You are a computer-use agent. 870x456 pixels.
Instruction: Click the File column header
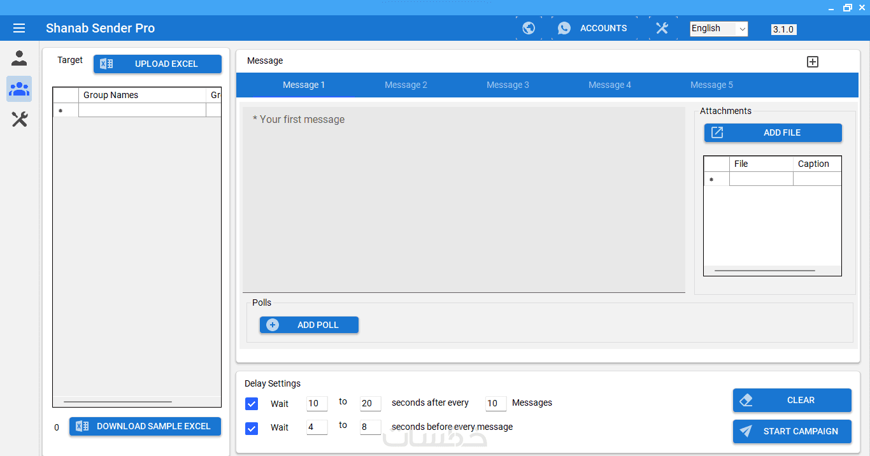pyautogui.click(x=762, y=164)
